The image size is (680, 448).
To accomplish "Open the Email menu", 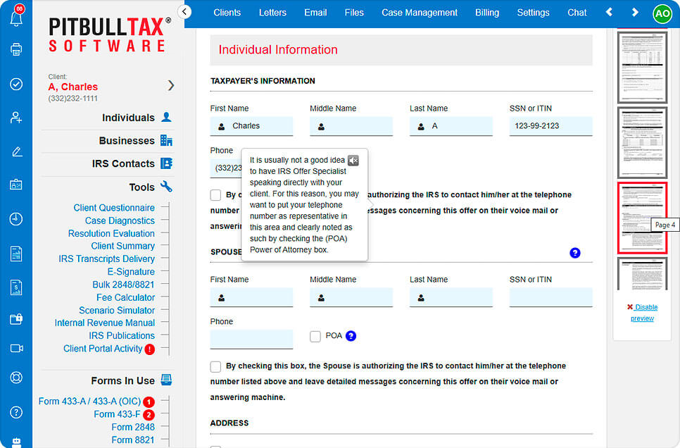I will tap(315, 13).
